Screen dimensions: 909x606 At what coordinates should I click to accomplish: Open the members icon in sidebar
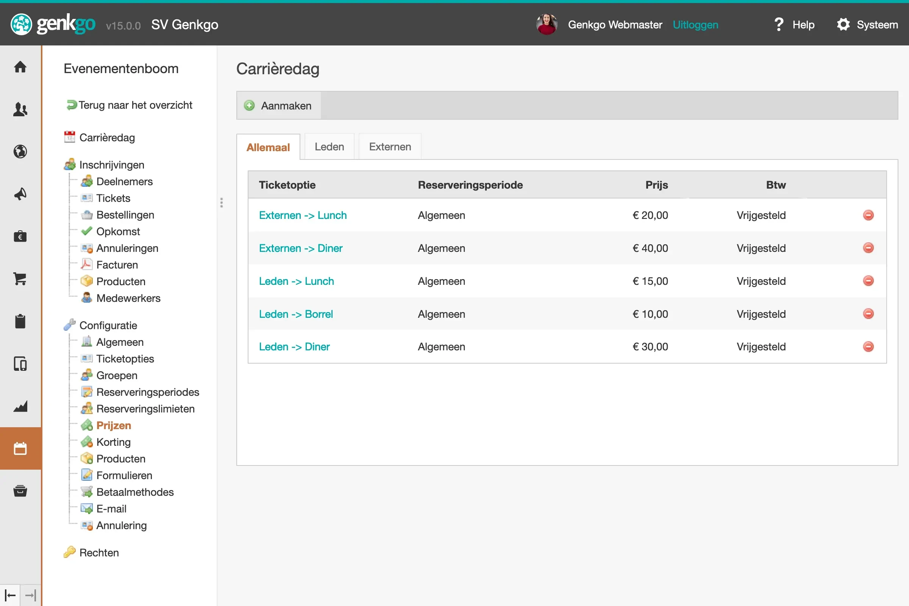tap(20, 109)
